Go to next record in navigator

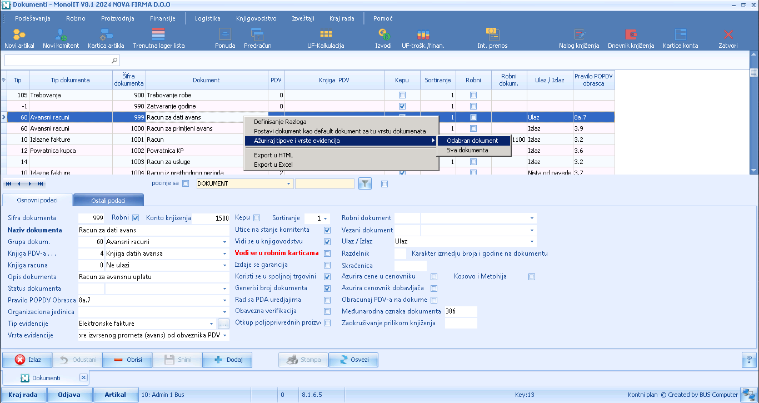[30, 183]
